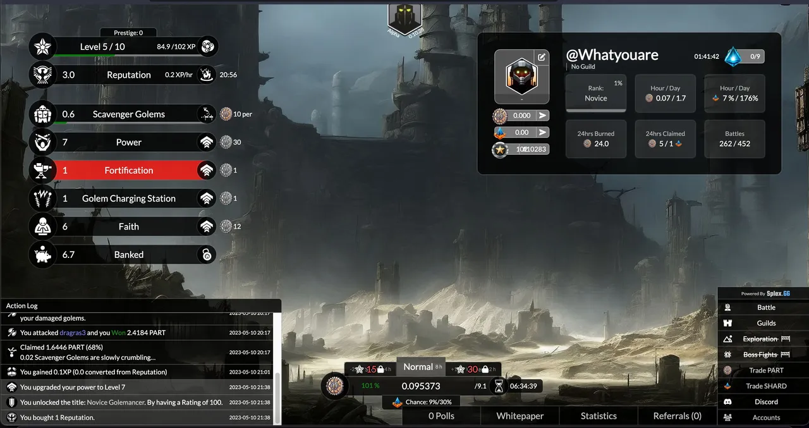Click the Faith praying figure icon
The image size is (809, 428).
click(43, 226)
